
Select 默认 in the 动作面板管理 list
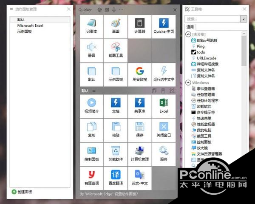click(40, 20)
